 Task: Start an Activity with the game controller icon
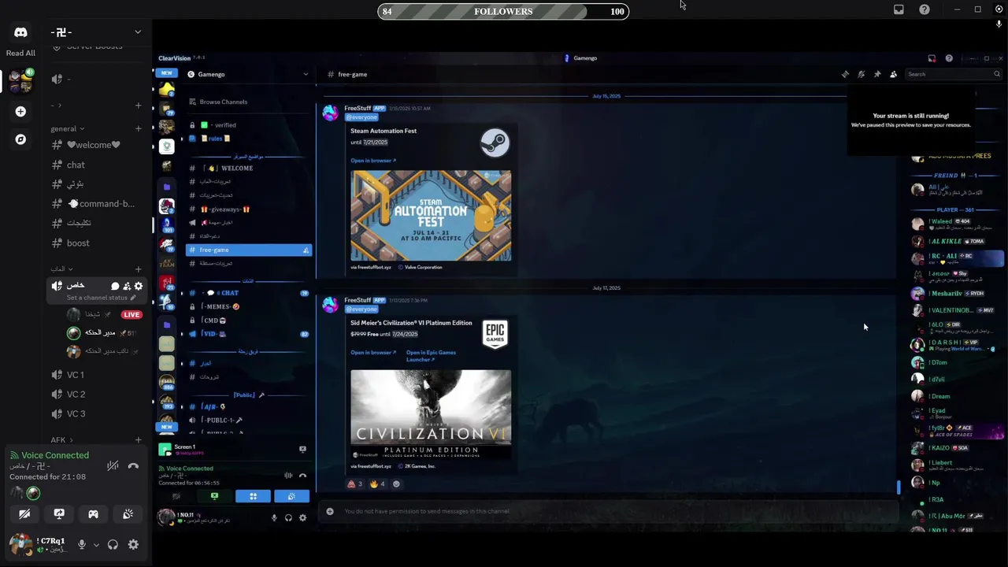coord(93,514)
